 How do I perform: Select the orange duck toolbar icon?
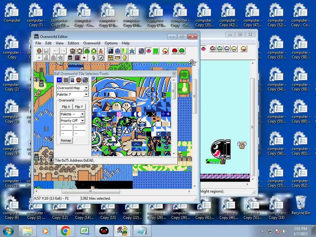(x=101, y=51)
